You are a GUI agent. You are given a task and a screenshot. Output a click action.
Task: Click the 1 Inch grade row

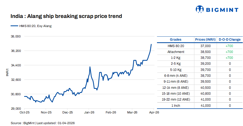point(176,105)
